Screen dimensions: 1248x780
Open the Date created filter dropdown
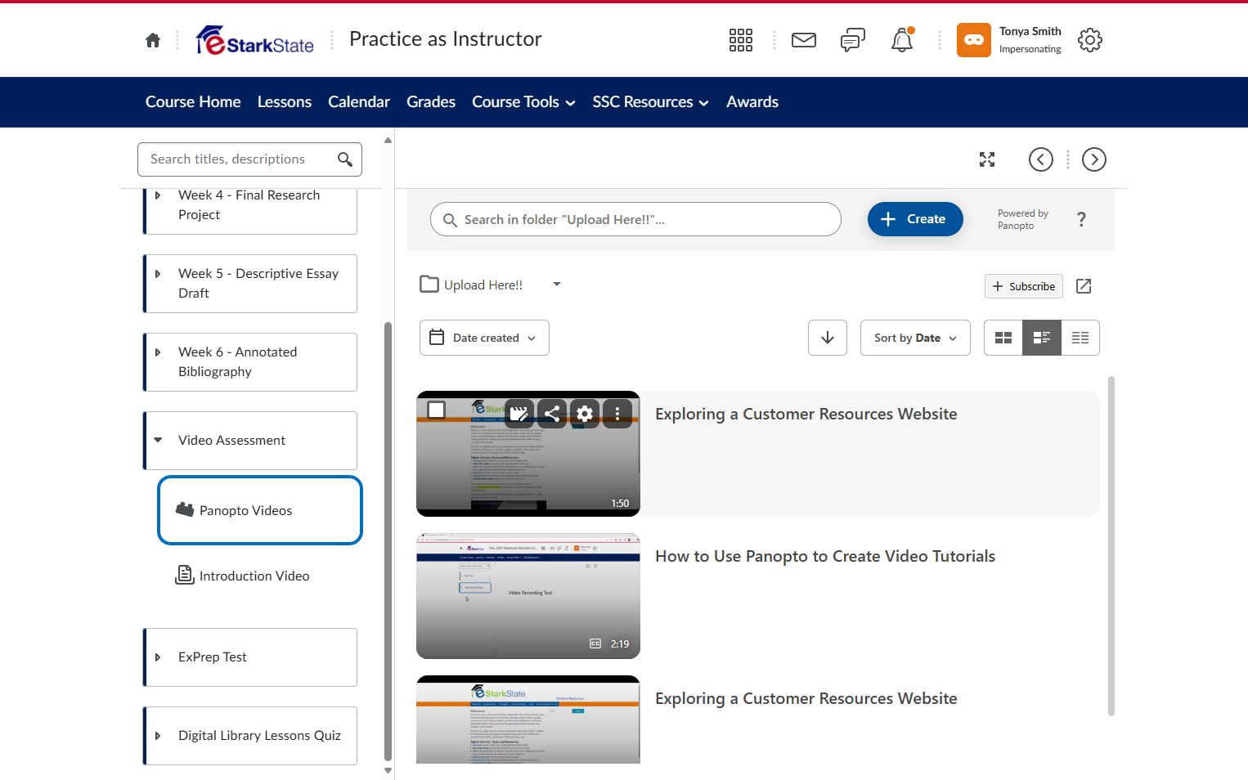(484, 338)
